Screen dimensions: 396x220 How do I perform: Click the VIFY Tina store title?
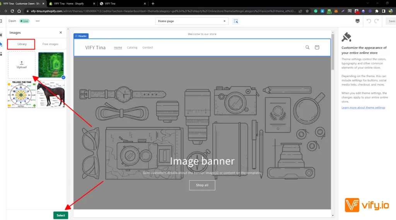95,48
